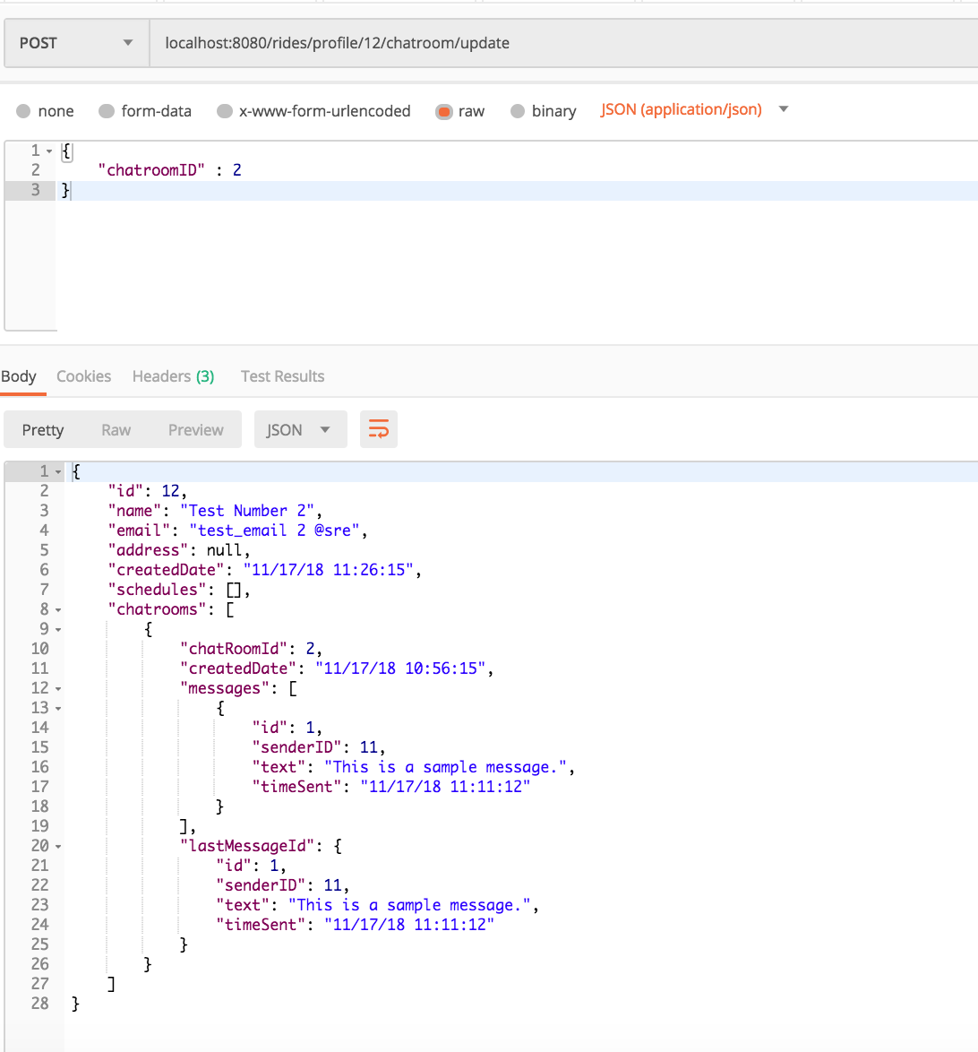Open the Cookies tab
The height and width of the screenshot is (1052, 978).
84,376
